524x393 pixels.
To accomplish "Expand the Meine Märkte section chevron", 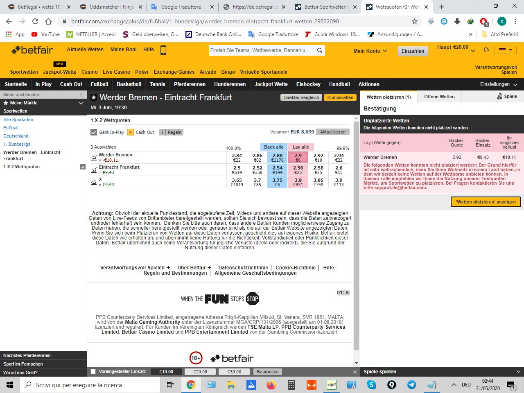I will [81, 103].
